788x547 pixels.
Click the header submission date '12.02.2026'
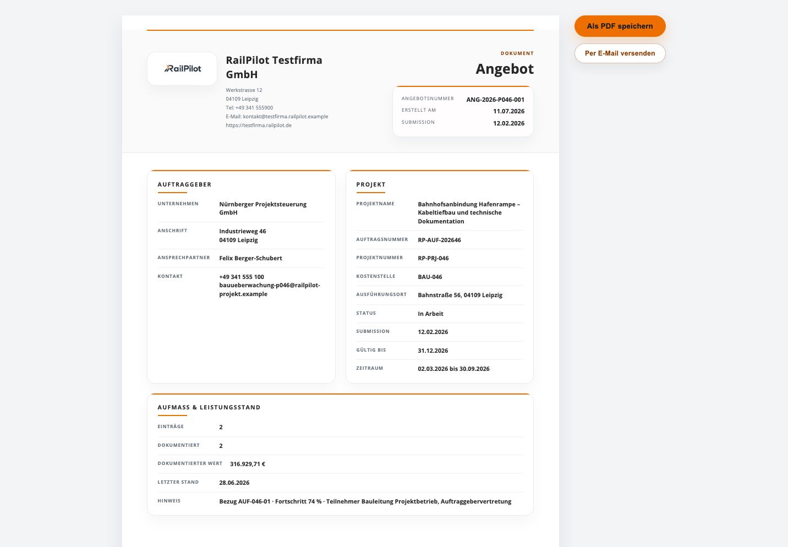[508, 123]
